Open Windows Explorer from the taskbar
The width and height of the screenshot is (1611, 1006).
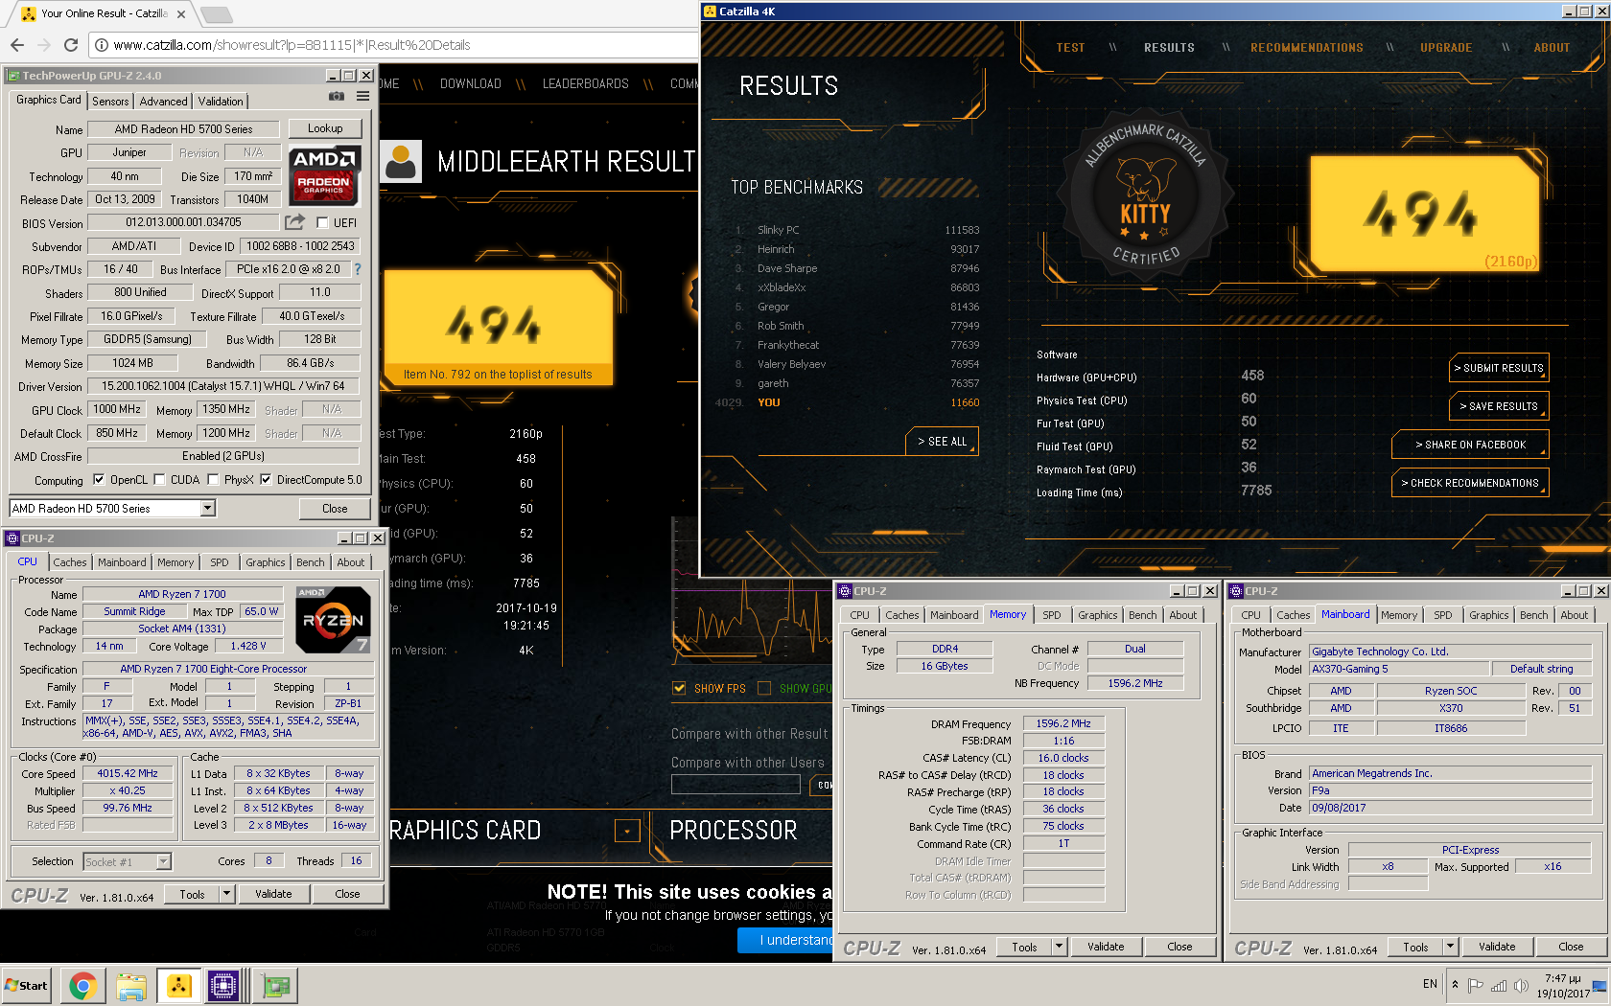click(130, 985)
